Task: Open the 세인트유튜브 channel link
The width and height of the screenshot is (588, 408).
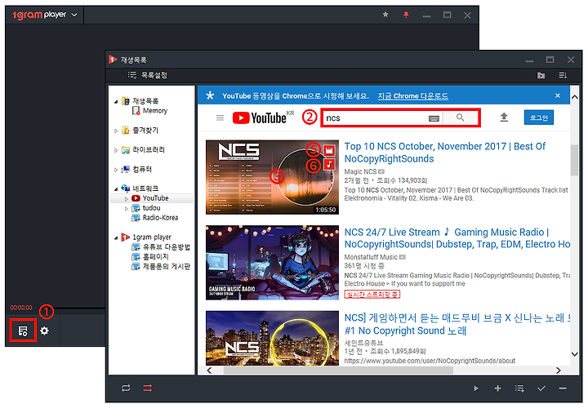Action: click(363, 344)
